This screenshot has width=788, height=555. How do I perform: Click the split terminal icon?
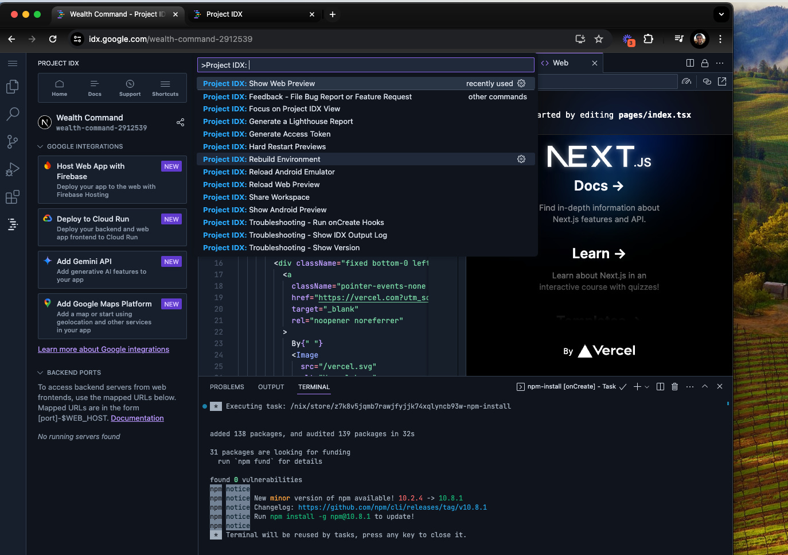[660, 387]
